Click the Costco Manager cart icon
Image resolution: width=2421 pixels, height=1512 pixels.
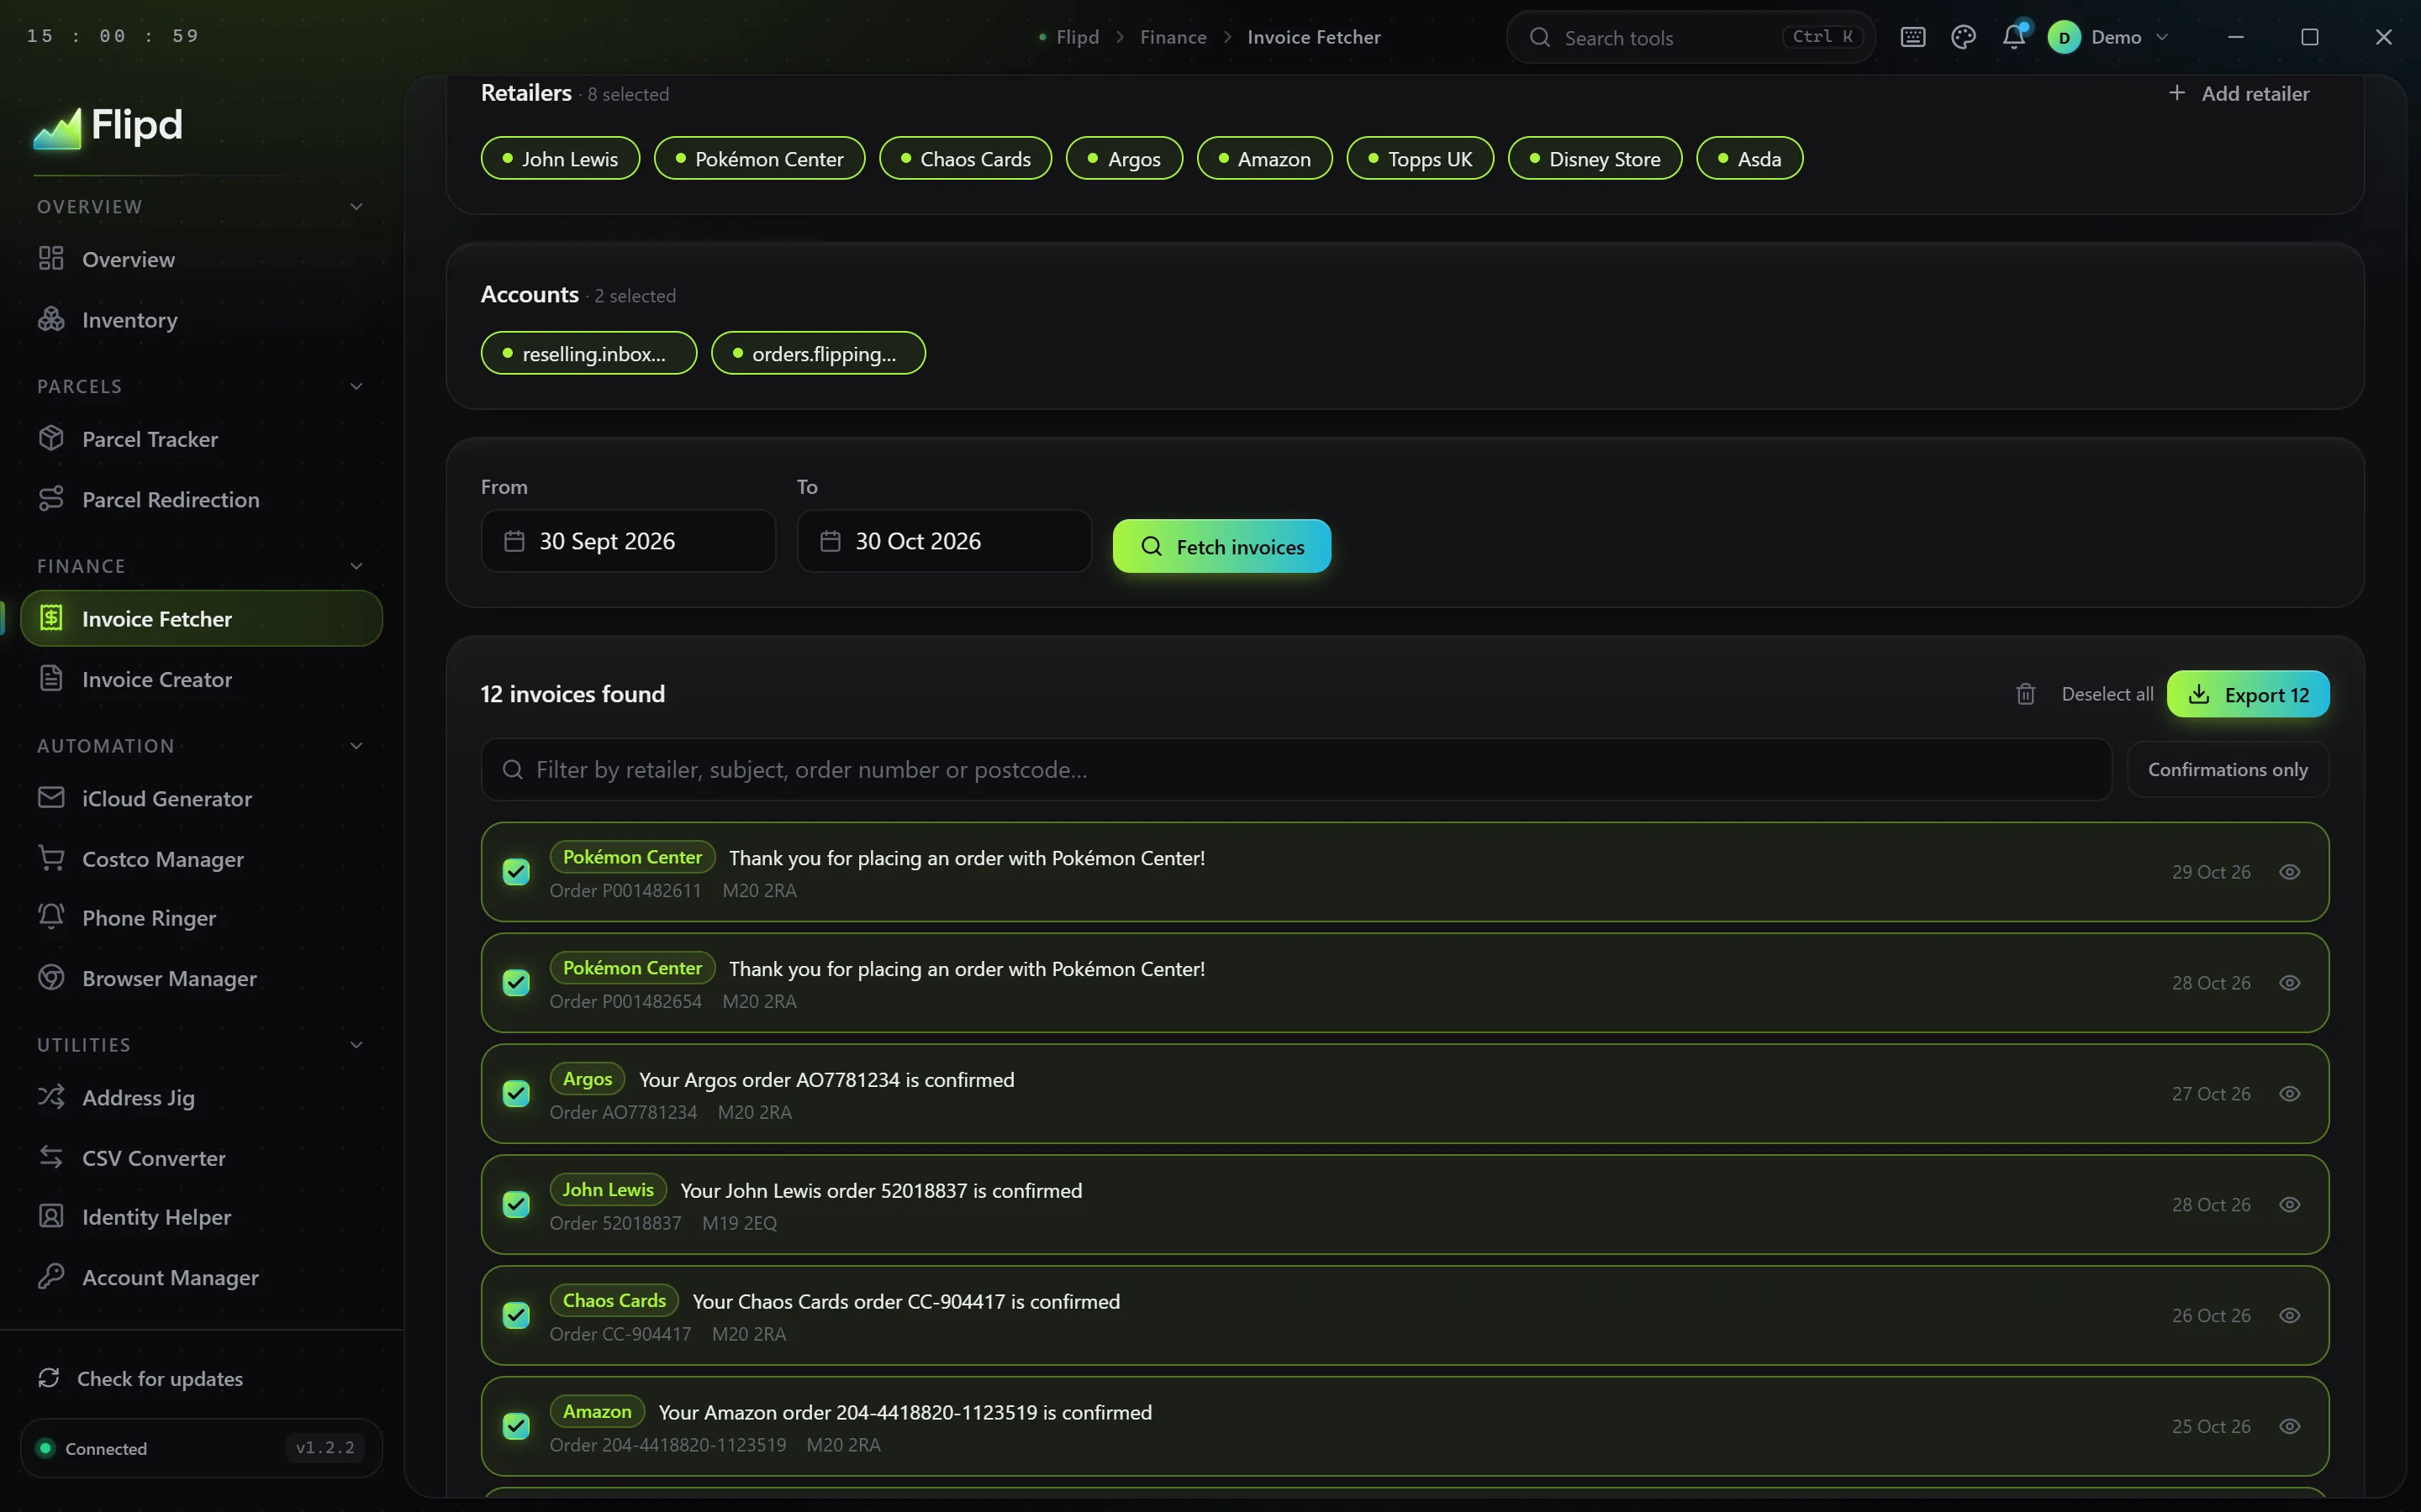coord(51,858)
